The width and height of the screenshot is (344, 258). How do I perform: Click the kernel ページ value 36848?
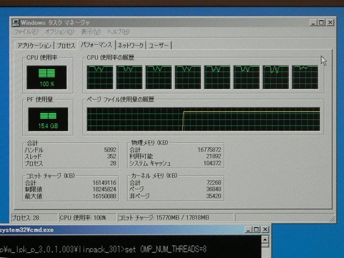pyautogui.click(x=214, y=189)
